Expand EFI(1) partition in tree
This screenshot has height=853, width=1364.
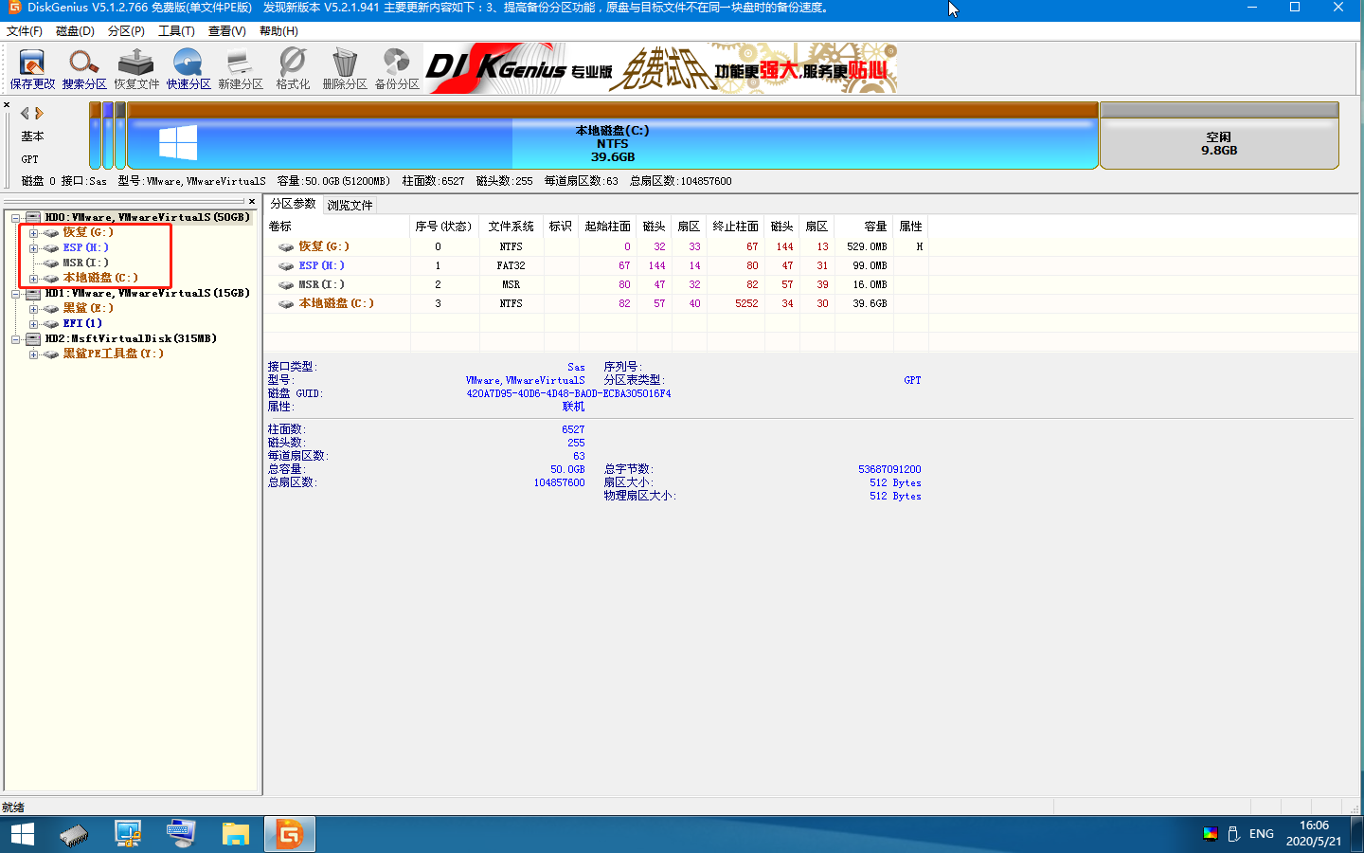33,324
